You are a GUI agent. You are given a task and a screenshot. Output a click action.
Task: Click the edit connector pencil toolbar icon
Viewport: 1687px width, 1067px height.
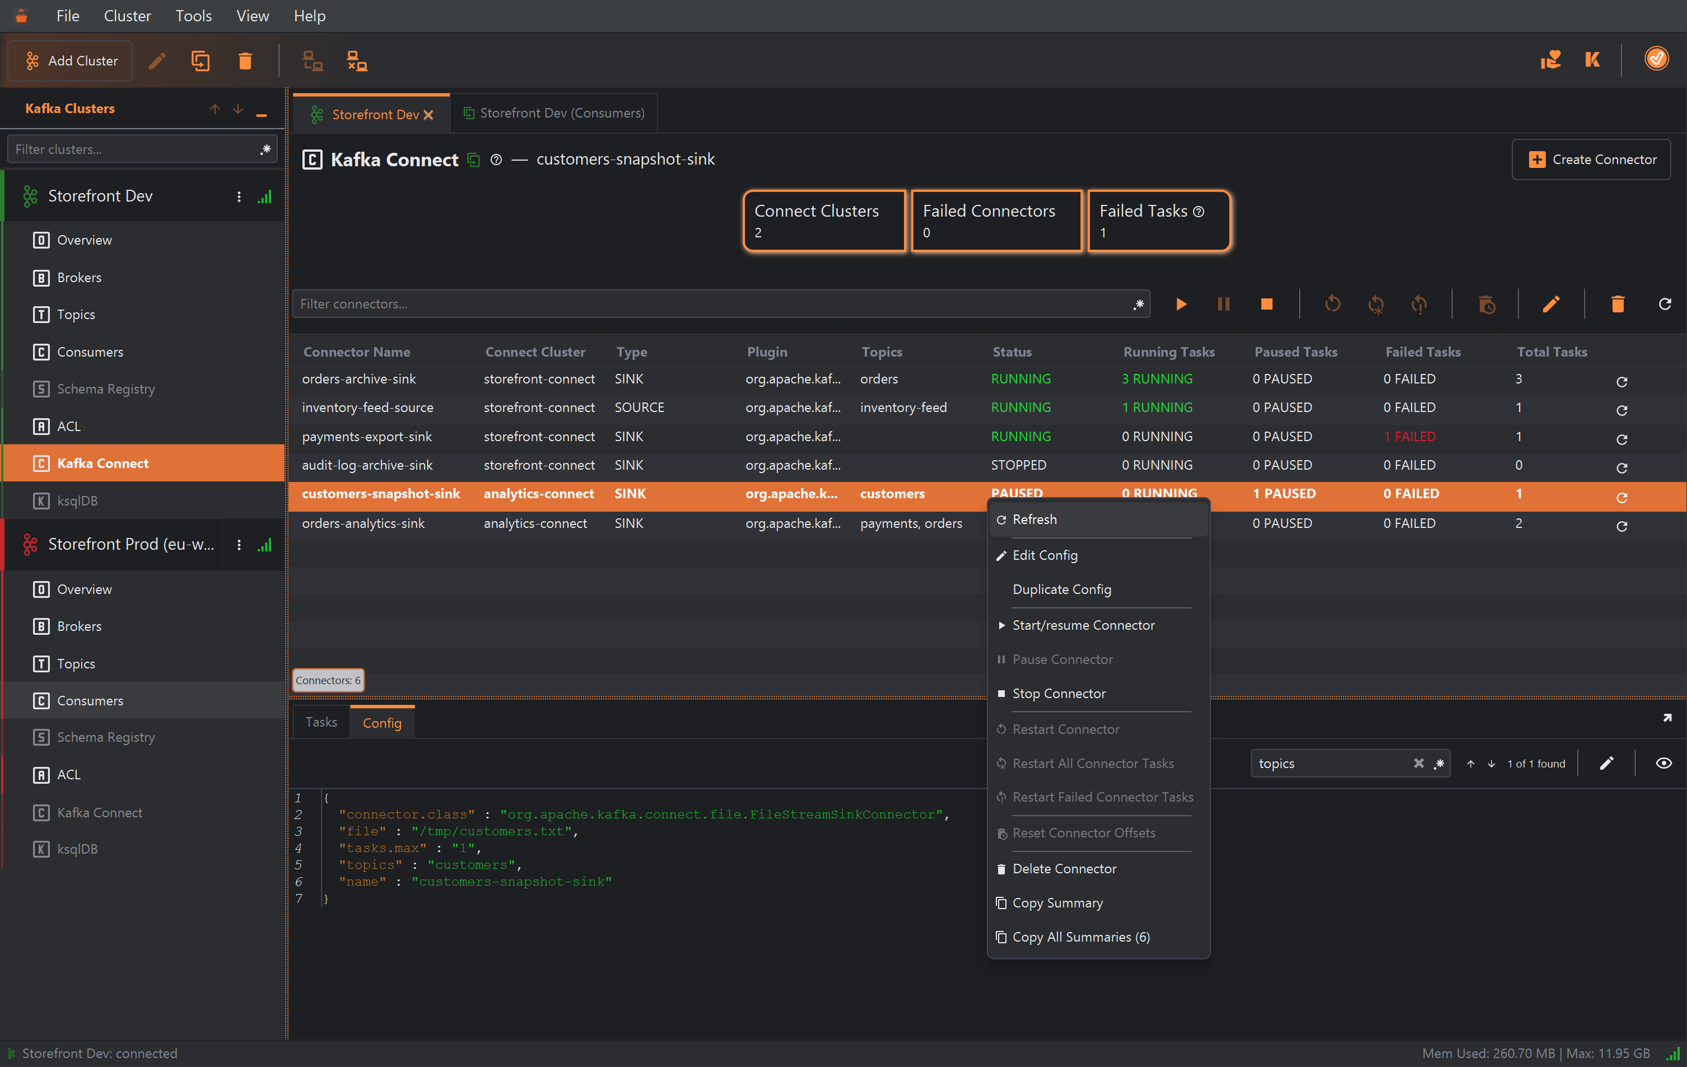(1551, 304)
